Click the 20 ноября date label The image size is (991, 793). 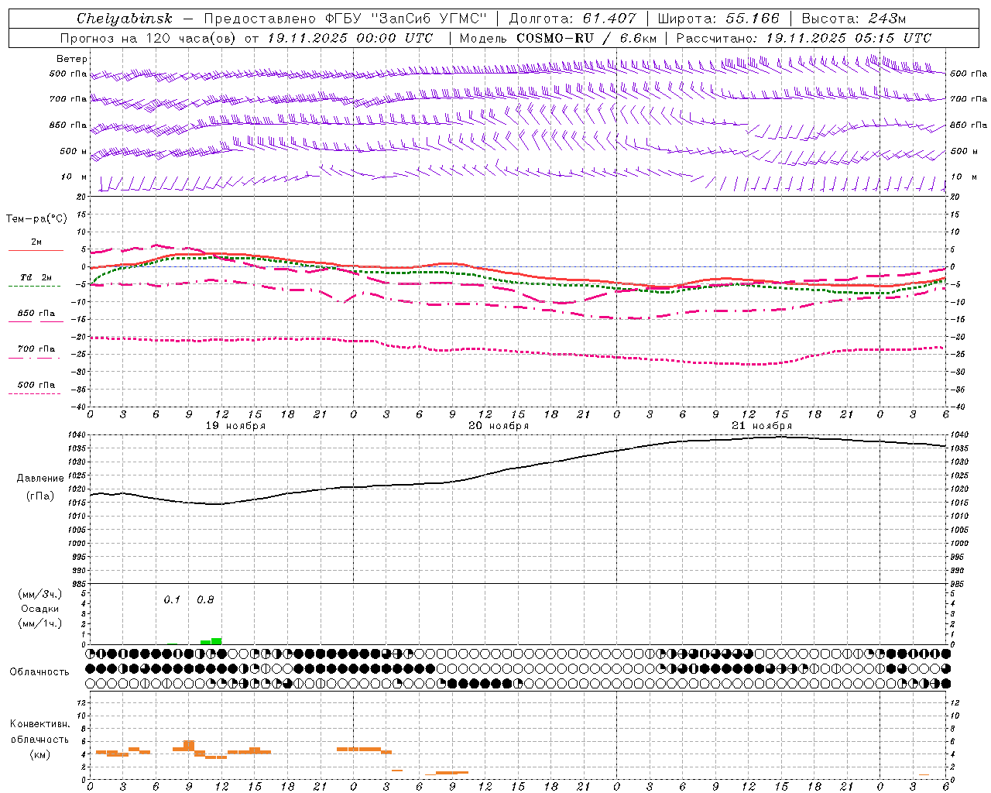(x=499, y=426)
